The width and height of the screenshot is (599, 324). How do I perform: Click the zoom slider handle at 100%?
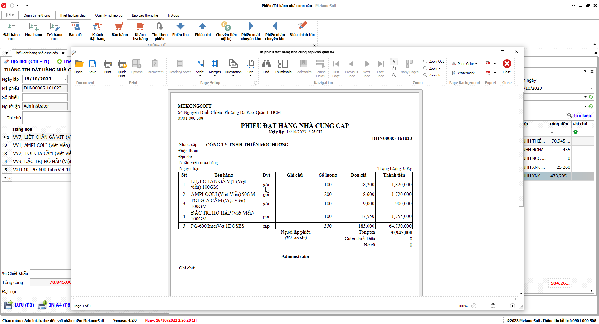click(493, 306)
